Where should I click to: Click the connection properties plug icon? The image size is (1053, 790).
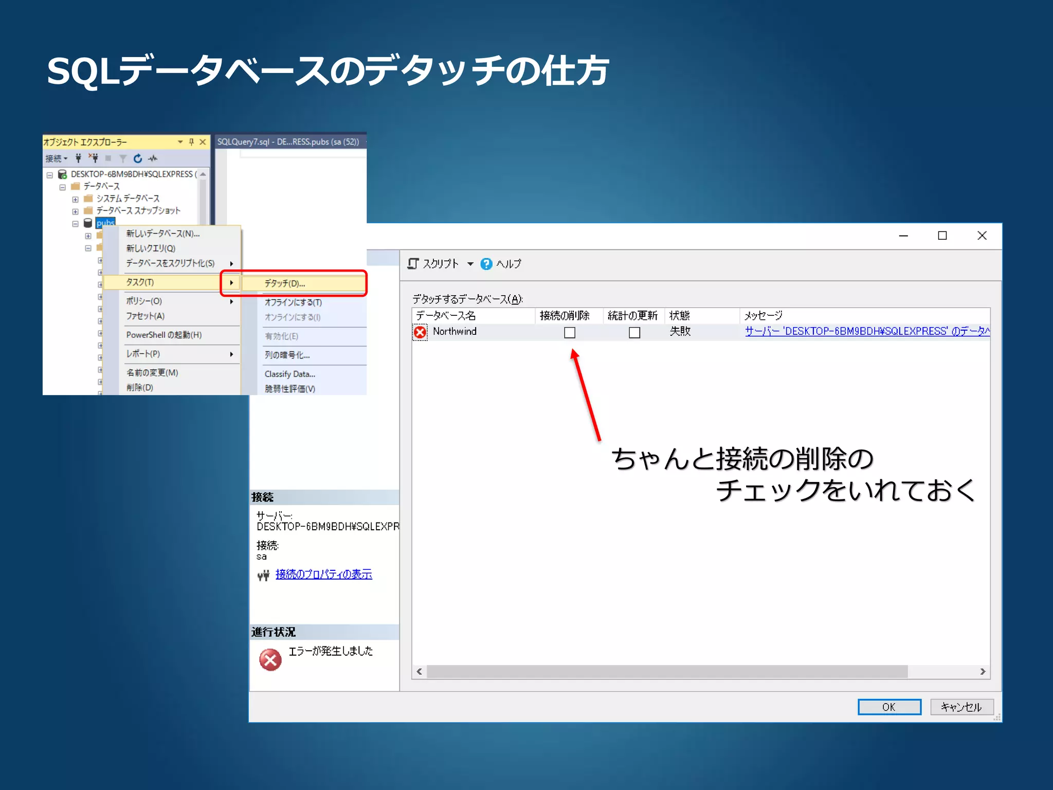pyautogui.click(x=263, y=575)
